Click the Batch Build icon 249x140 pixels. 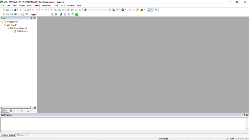16,14
